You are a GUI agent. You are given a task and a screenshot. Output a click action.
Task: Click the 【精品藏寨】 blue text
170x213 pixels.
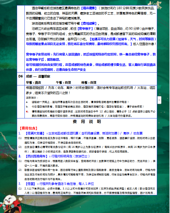coord(89,8)
